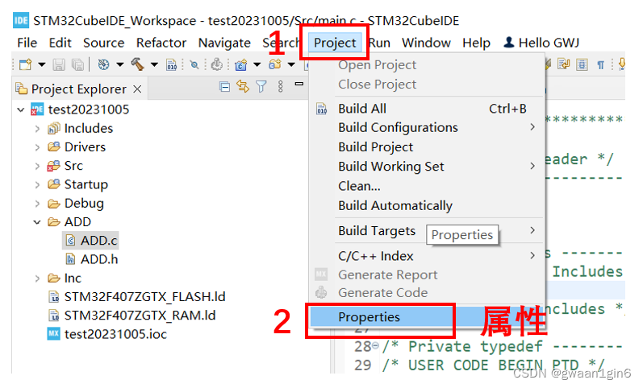Open the Run menu
The height and width of the screenshot is (388, 643).
[379, 43]
